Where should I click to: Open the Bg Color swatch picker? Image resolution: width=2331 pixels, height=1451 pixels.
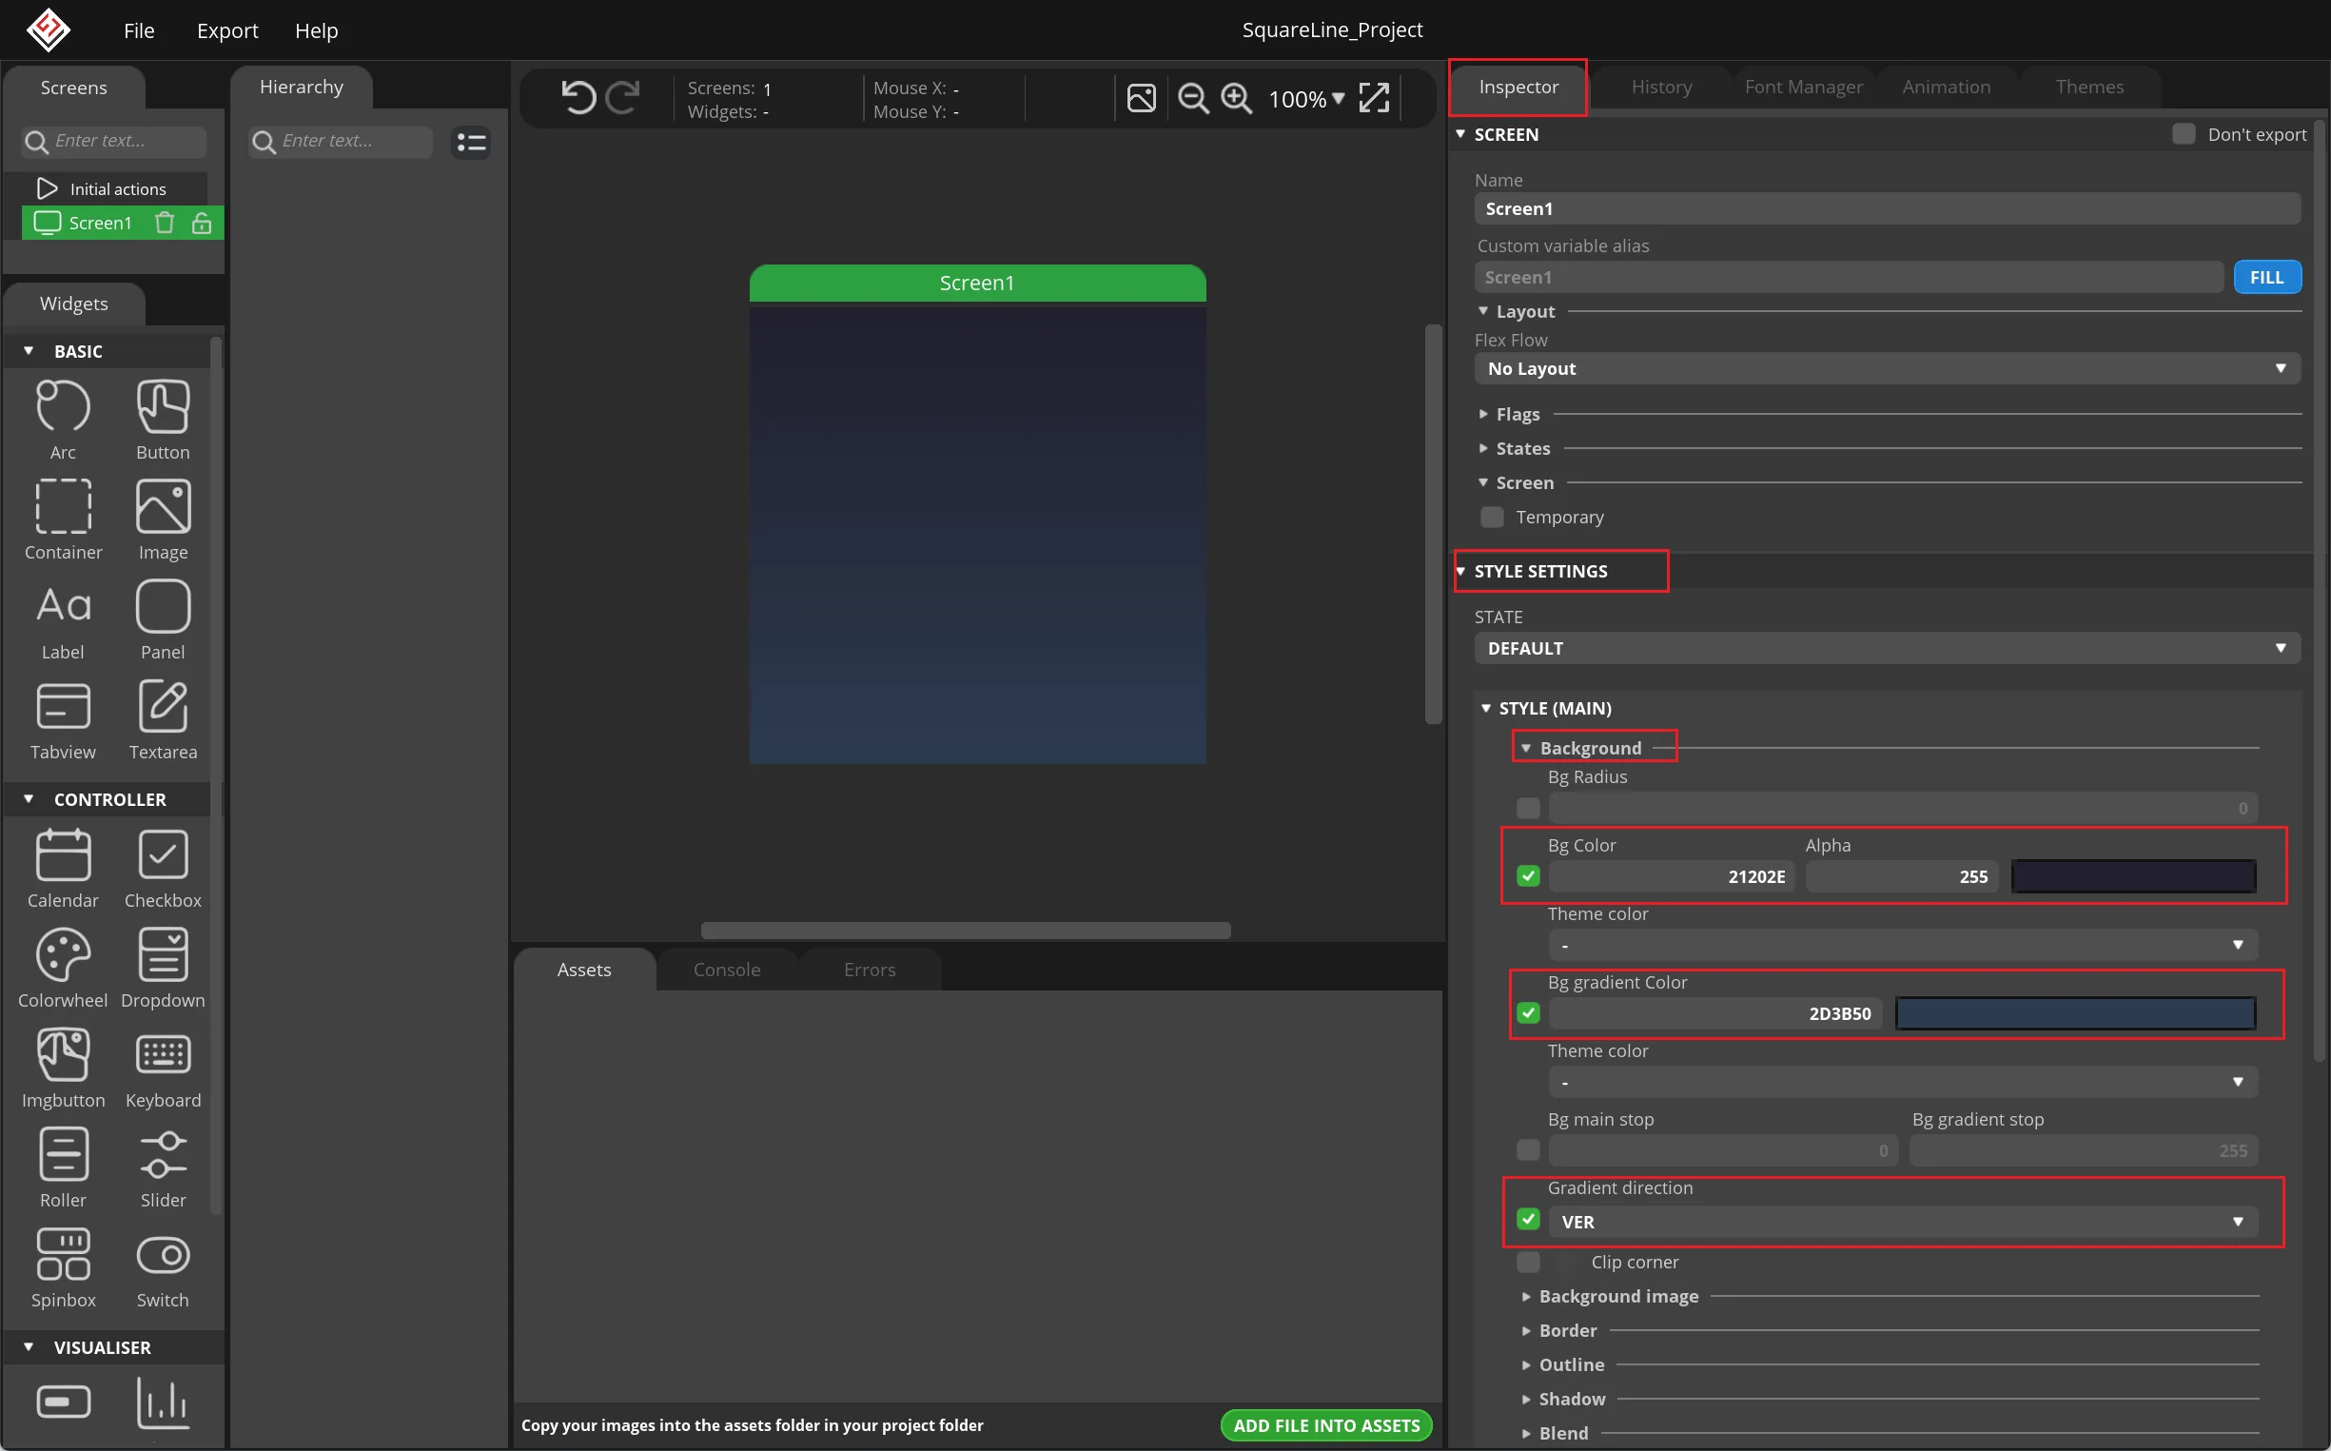(x=2133, y=876)
